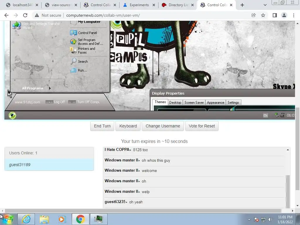The image size is (300, 225).
Task: Bookmark this page with the star icon
Action: 263,15
